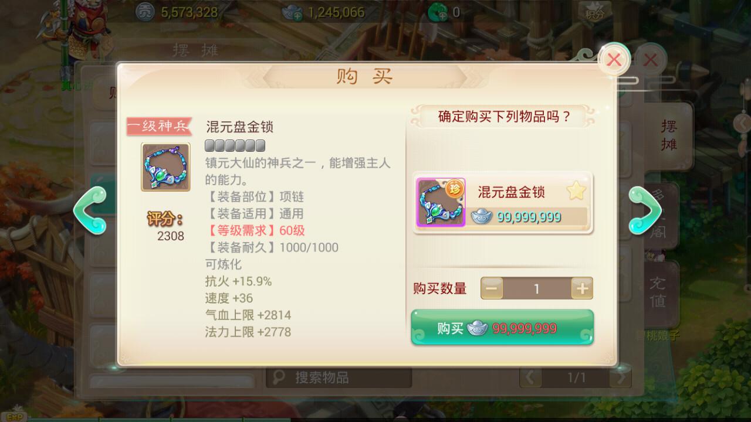Image resolution: width=751 pixels, height=422 pixels.
Task: Click the gold coin currency icon at top
Action: [x=145, y=11]
